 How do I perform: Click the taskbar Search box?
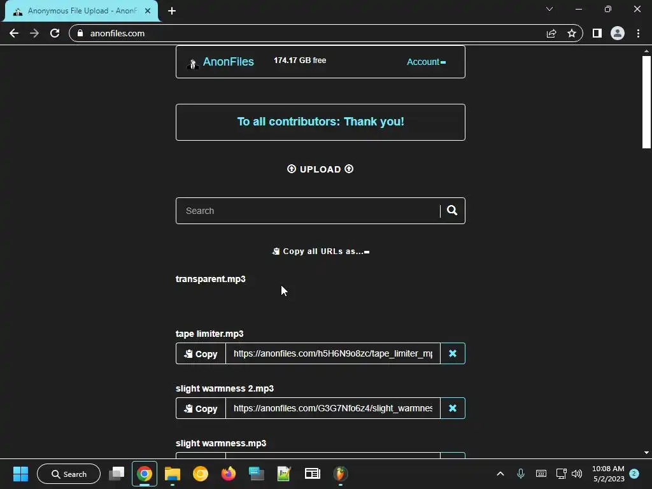point(69,474)
